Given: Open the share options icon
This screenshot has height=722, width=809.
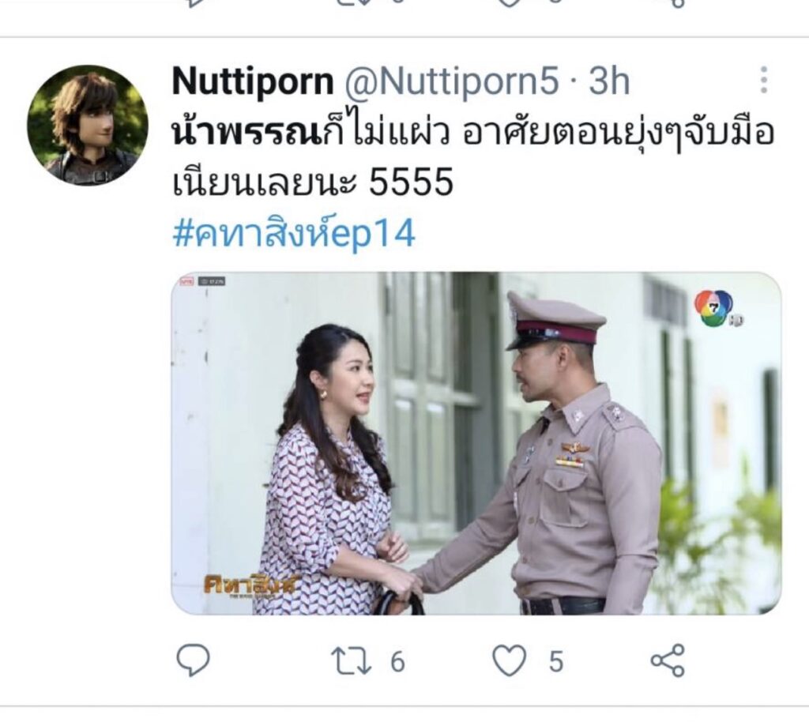Looking at the screenshot, I should (x=667, y=660).
